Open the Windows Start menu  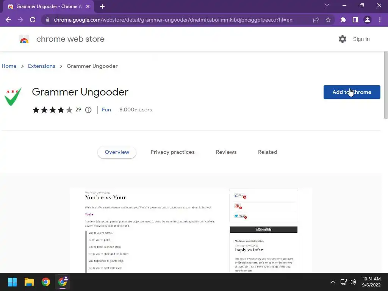coord(12,282)
